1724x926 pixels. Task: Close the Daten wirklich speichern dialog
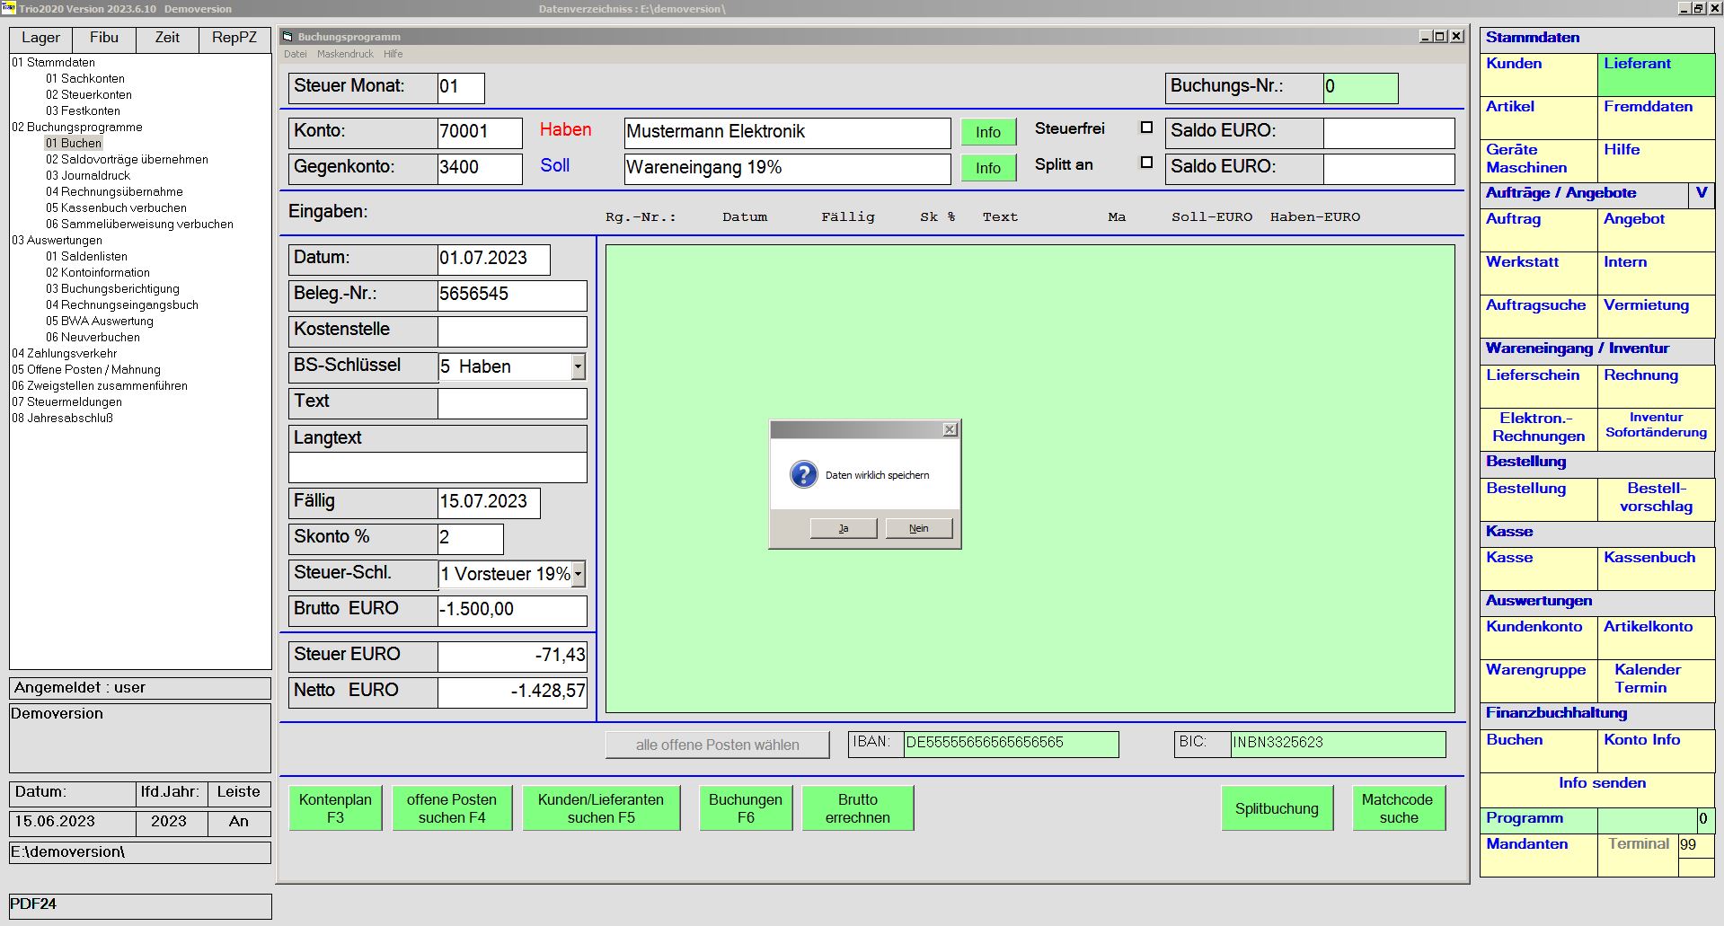[950, 430]
